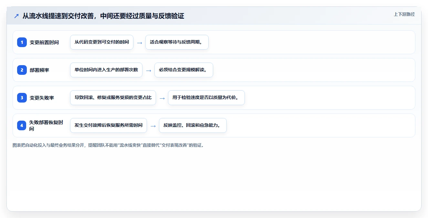This screenshot has width=428, height=218.
Task: Click the 必须结合变更规模解读 box
Action: pos(184,70)
